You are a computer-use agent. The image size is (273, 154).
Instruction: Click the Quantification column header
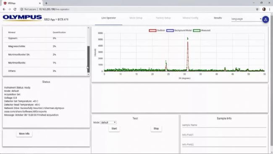point(59,32)
